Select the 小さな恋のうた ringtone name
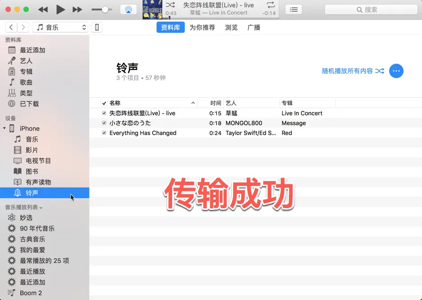Image resolution: width=422 pixels, height=300 pixels. (x=130, y=123)
